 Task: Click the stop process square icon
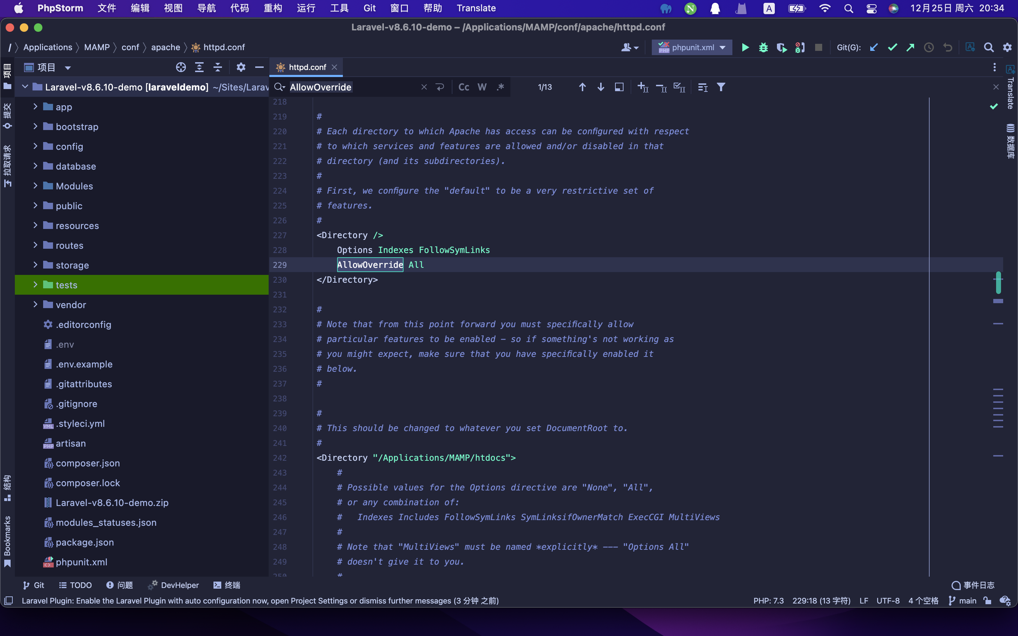tap(818, 48)
